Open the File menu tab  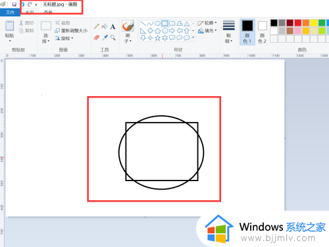(x=10, y=13)
